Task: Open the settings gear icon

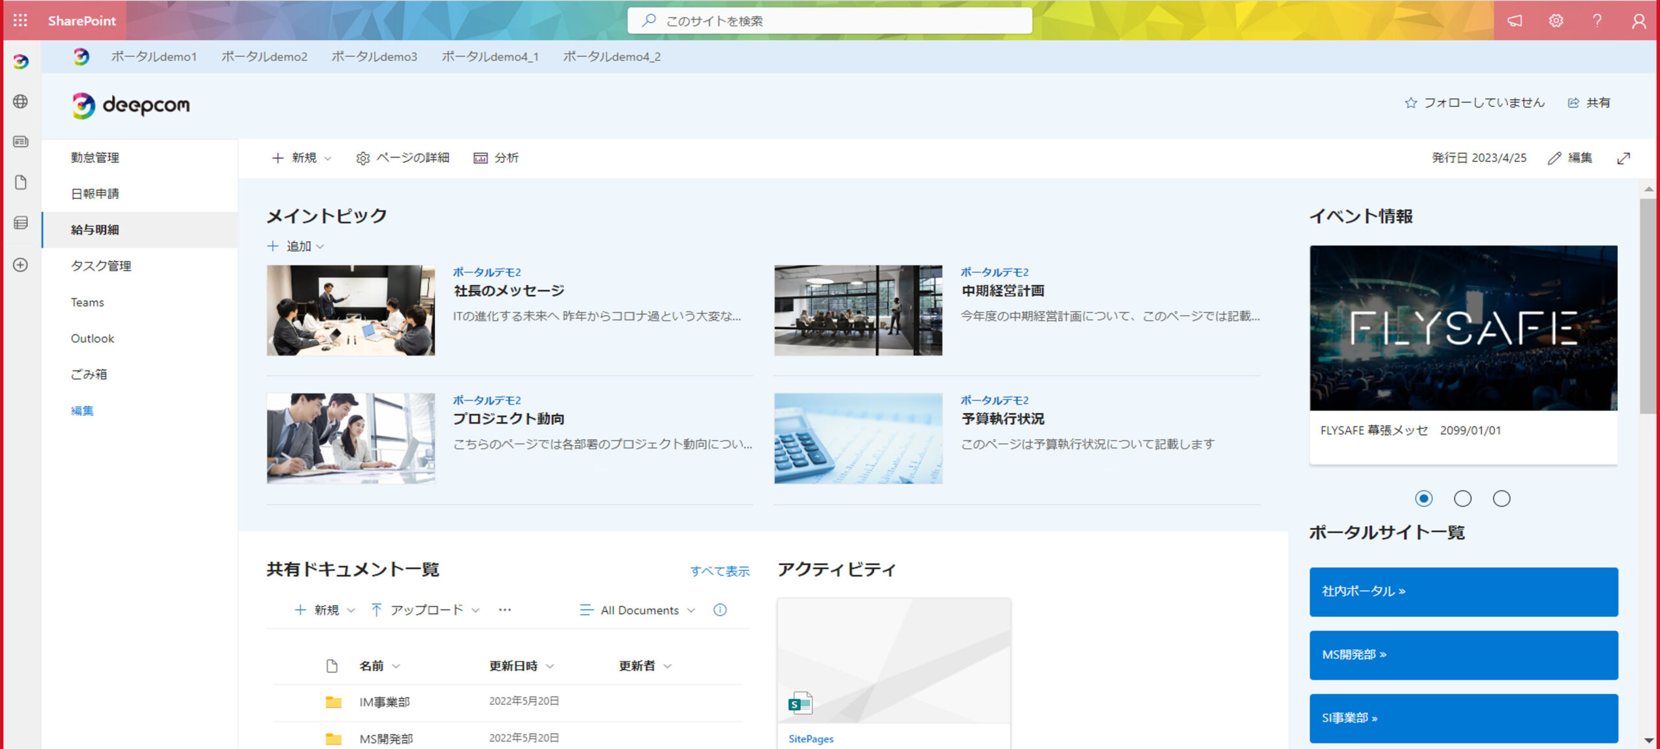Action: pyautogui.click(x=1556, y=21)
